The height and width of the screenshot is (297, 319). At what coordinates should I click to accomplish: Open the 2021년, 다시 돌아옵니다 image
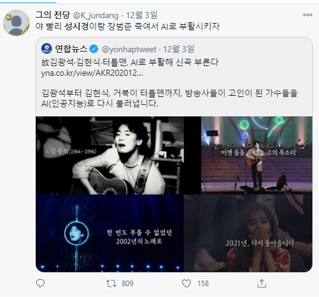pyautogui.click(x=248, y=233)
